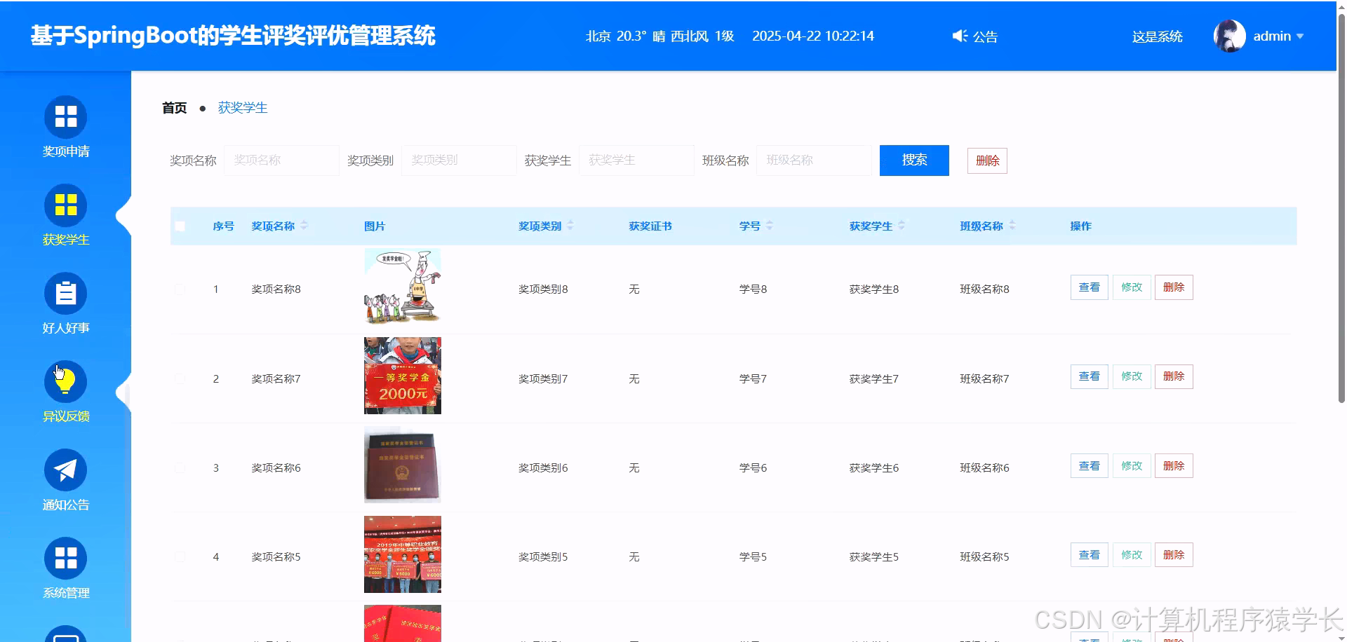Click 查看 for 奖项名称5
Viewport: 1347px width, 642px height.
[x=1090, y=555]
